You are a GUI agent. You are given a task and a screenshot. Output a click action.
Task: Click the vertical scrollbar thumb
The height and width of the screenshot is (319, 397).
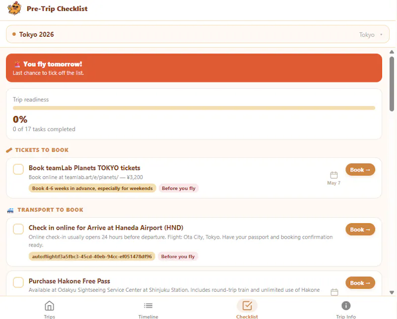click(392, 84)
